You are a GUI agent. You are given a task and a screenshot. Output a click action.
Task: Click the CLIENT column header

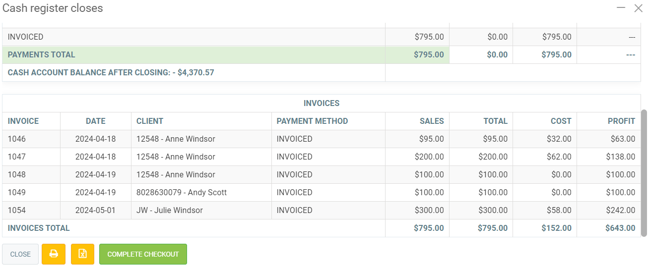(x=150, y=121)
